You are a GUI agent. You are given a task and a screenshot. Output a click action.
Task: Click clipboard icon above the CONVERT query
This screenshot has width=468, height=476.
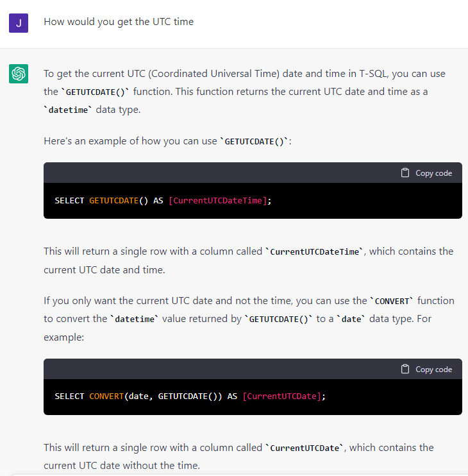(x=405, y=369)
